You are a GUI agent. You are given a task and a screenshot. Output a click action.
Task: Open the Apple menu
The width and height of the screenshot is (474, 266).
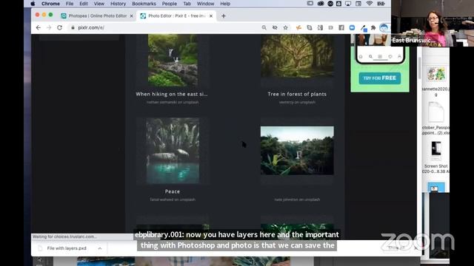[33, 4]
